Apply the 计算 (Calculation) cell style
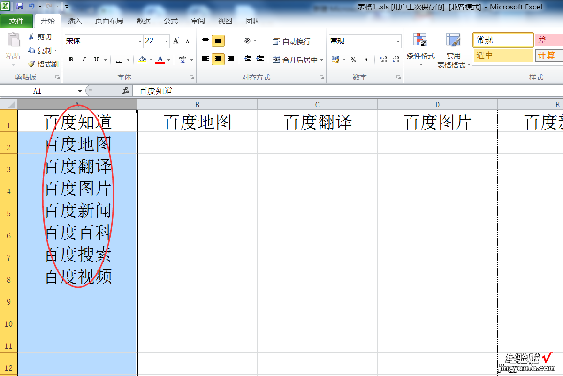The width and height of the screenshot is (563, 376). tap(549, 55)
